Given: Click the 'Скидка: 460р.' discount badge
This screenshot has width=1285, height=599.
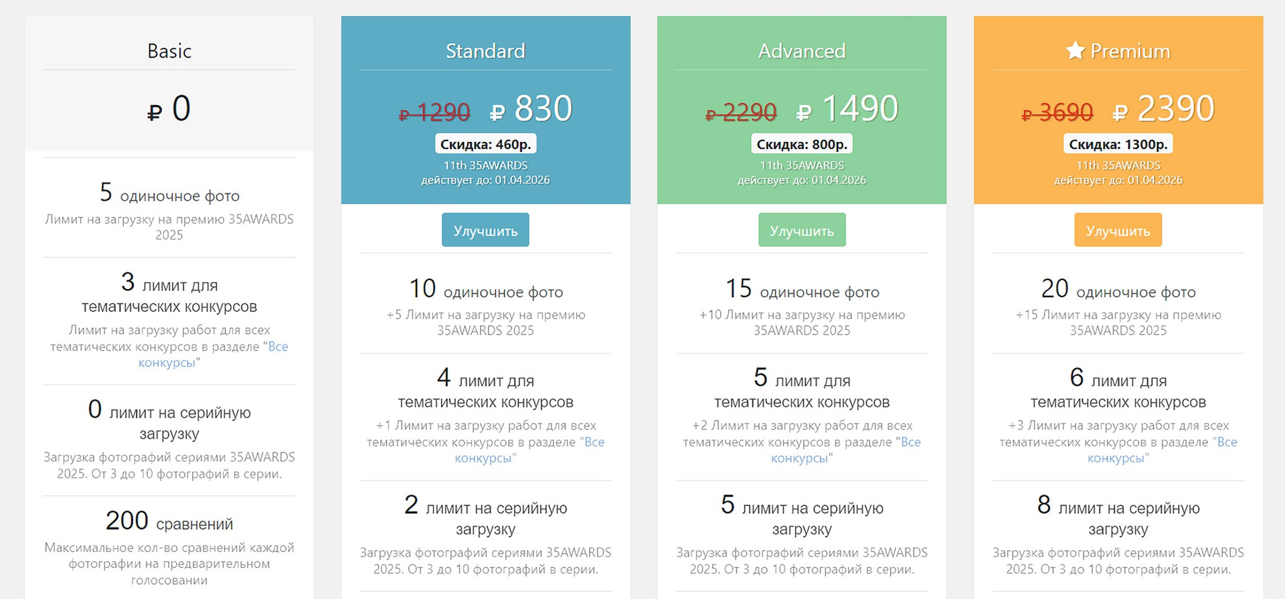Looking at the screenshot, I should click(x=485, y=144).
